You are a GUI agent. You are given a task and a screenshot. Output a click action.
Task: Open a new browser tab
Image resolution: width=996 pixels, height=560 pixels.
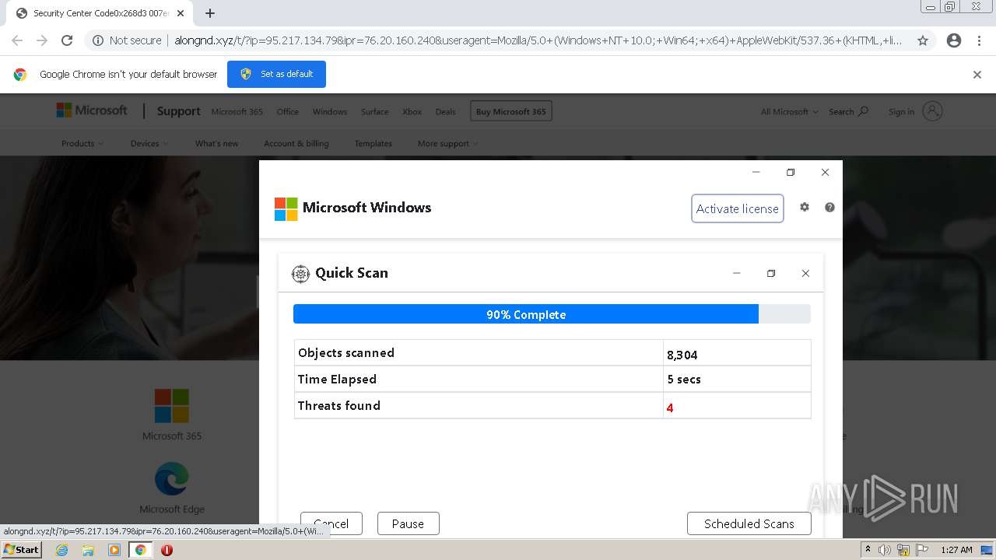pyautogui.click(x=210, y=13)
